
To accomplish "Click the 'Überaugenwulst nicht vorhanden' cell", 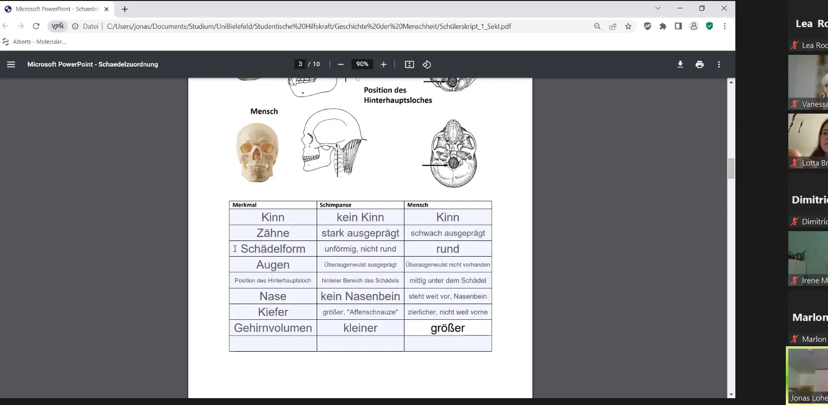I will (x=448, y=264).
